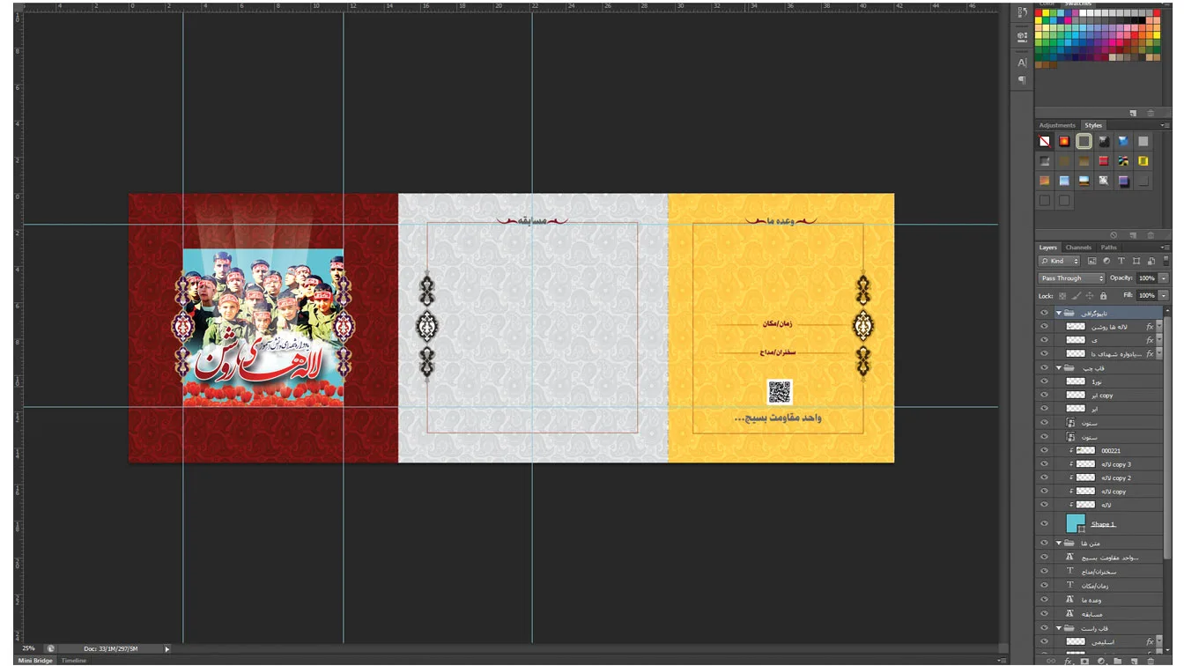The image size is (1184, 666).
Task: Filter layers by shape layers icon
Action: (1136, 261)
